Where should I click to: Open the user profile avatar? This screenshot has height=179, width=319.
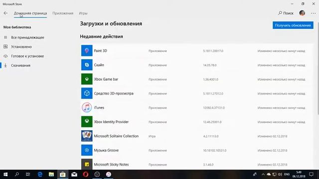[x=302, y=13]
